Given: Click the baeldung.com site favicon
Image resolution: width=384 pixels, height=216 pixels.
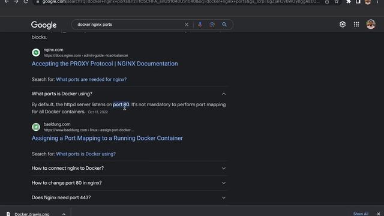Looking at the screenshot, I should (36, 127).
